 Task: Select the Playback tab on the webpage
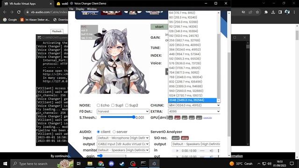coord(57,31)
